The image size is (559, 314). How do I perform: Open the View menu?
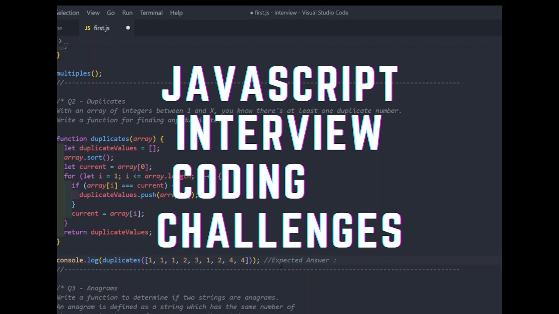[x=93, y=13]
